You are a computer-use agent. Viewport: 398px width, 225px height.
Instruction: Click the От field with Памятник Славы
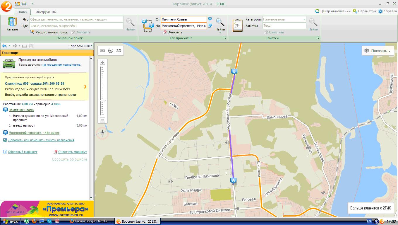(184, 19)
